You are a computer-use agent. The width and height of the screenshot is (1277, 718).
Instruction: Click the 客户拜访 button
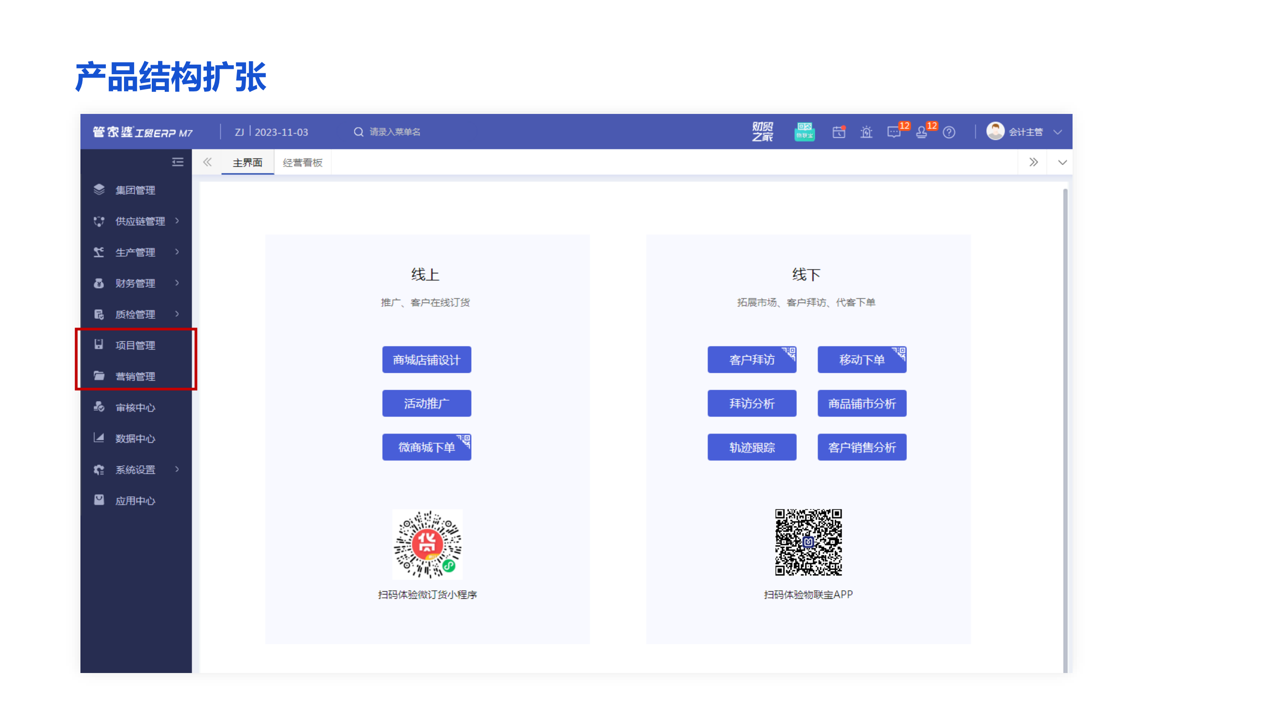(752, 360)
